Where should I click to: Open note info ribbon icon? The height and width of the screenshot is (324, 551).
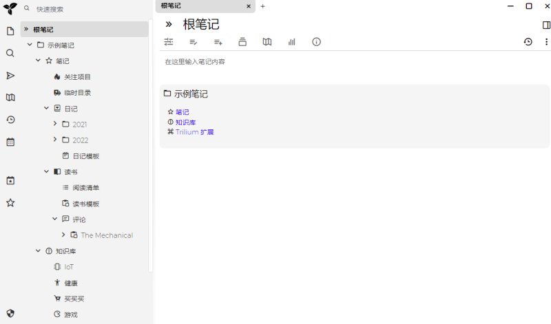(x=316, y=42)
